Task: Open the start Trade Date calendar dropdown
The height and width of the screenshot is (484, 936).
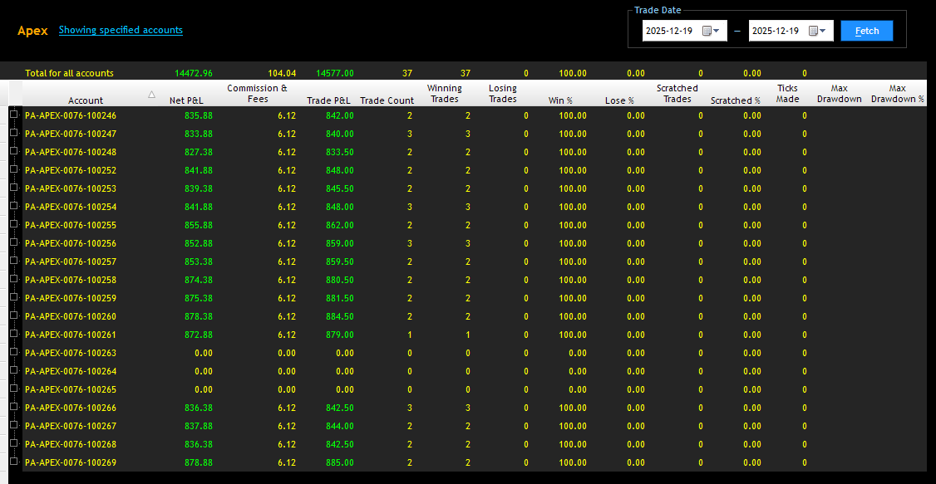Action: point(711,31)
